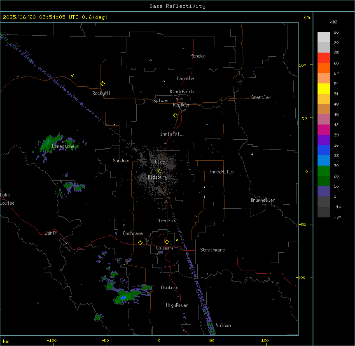Click the timestamp 2025/06/20 03:54:05 UTC
355x346 pixels.
41,17
